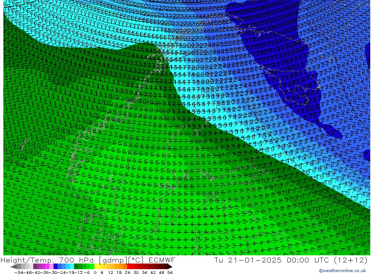Click the dark blue -30 legend swatch
This screenshot has width=374, height=274.
55,267
